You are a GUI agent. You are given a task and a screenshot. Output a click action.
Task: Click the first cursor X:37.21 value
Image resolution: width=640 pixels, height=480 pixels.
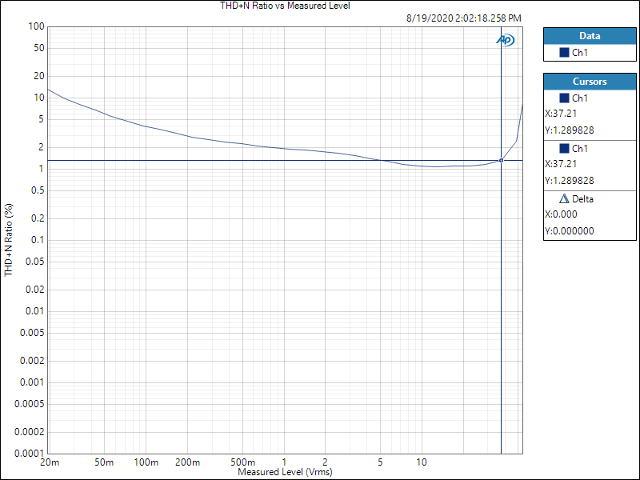[x=561, y=114]
